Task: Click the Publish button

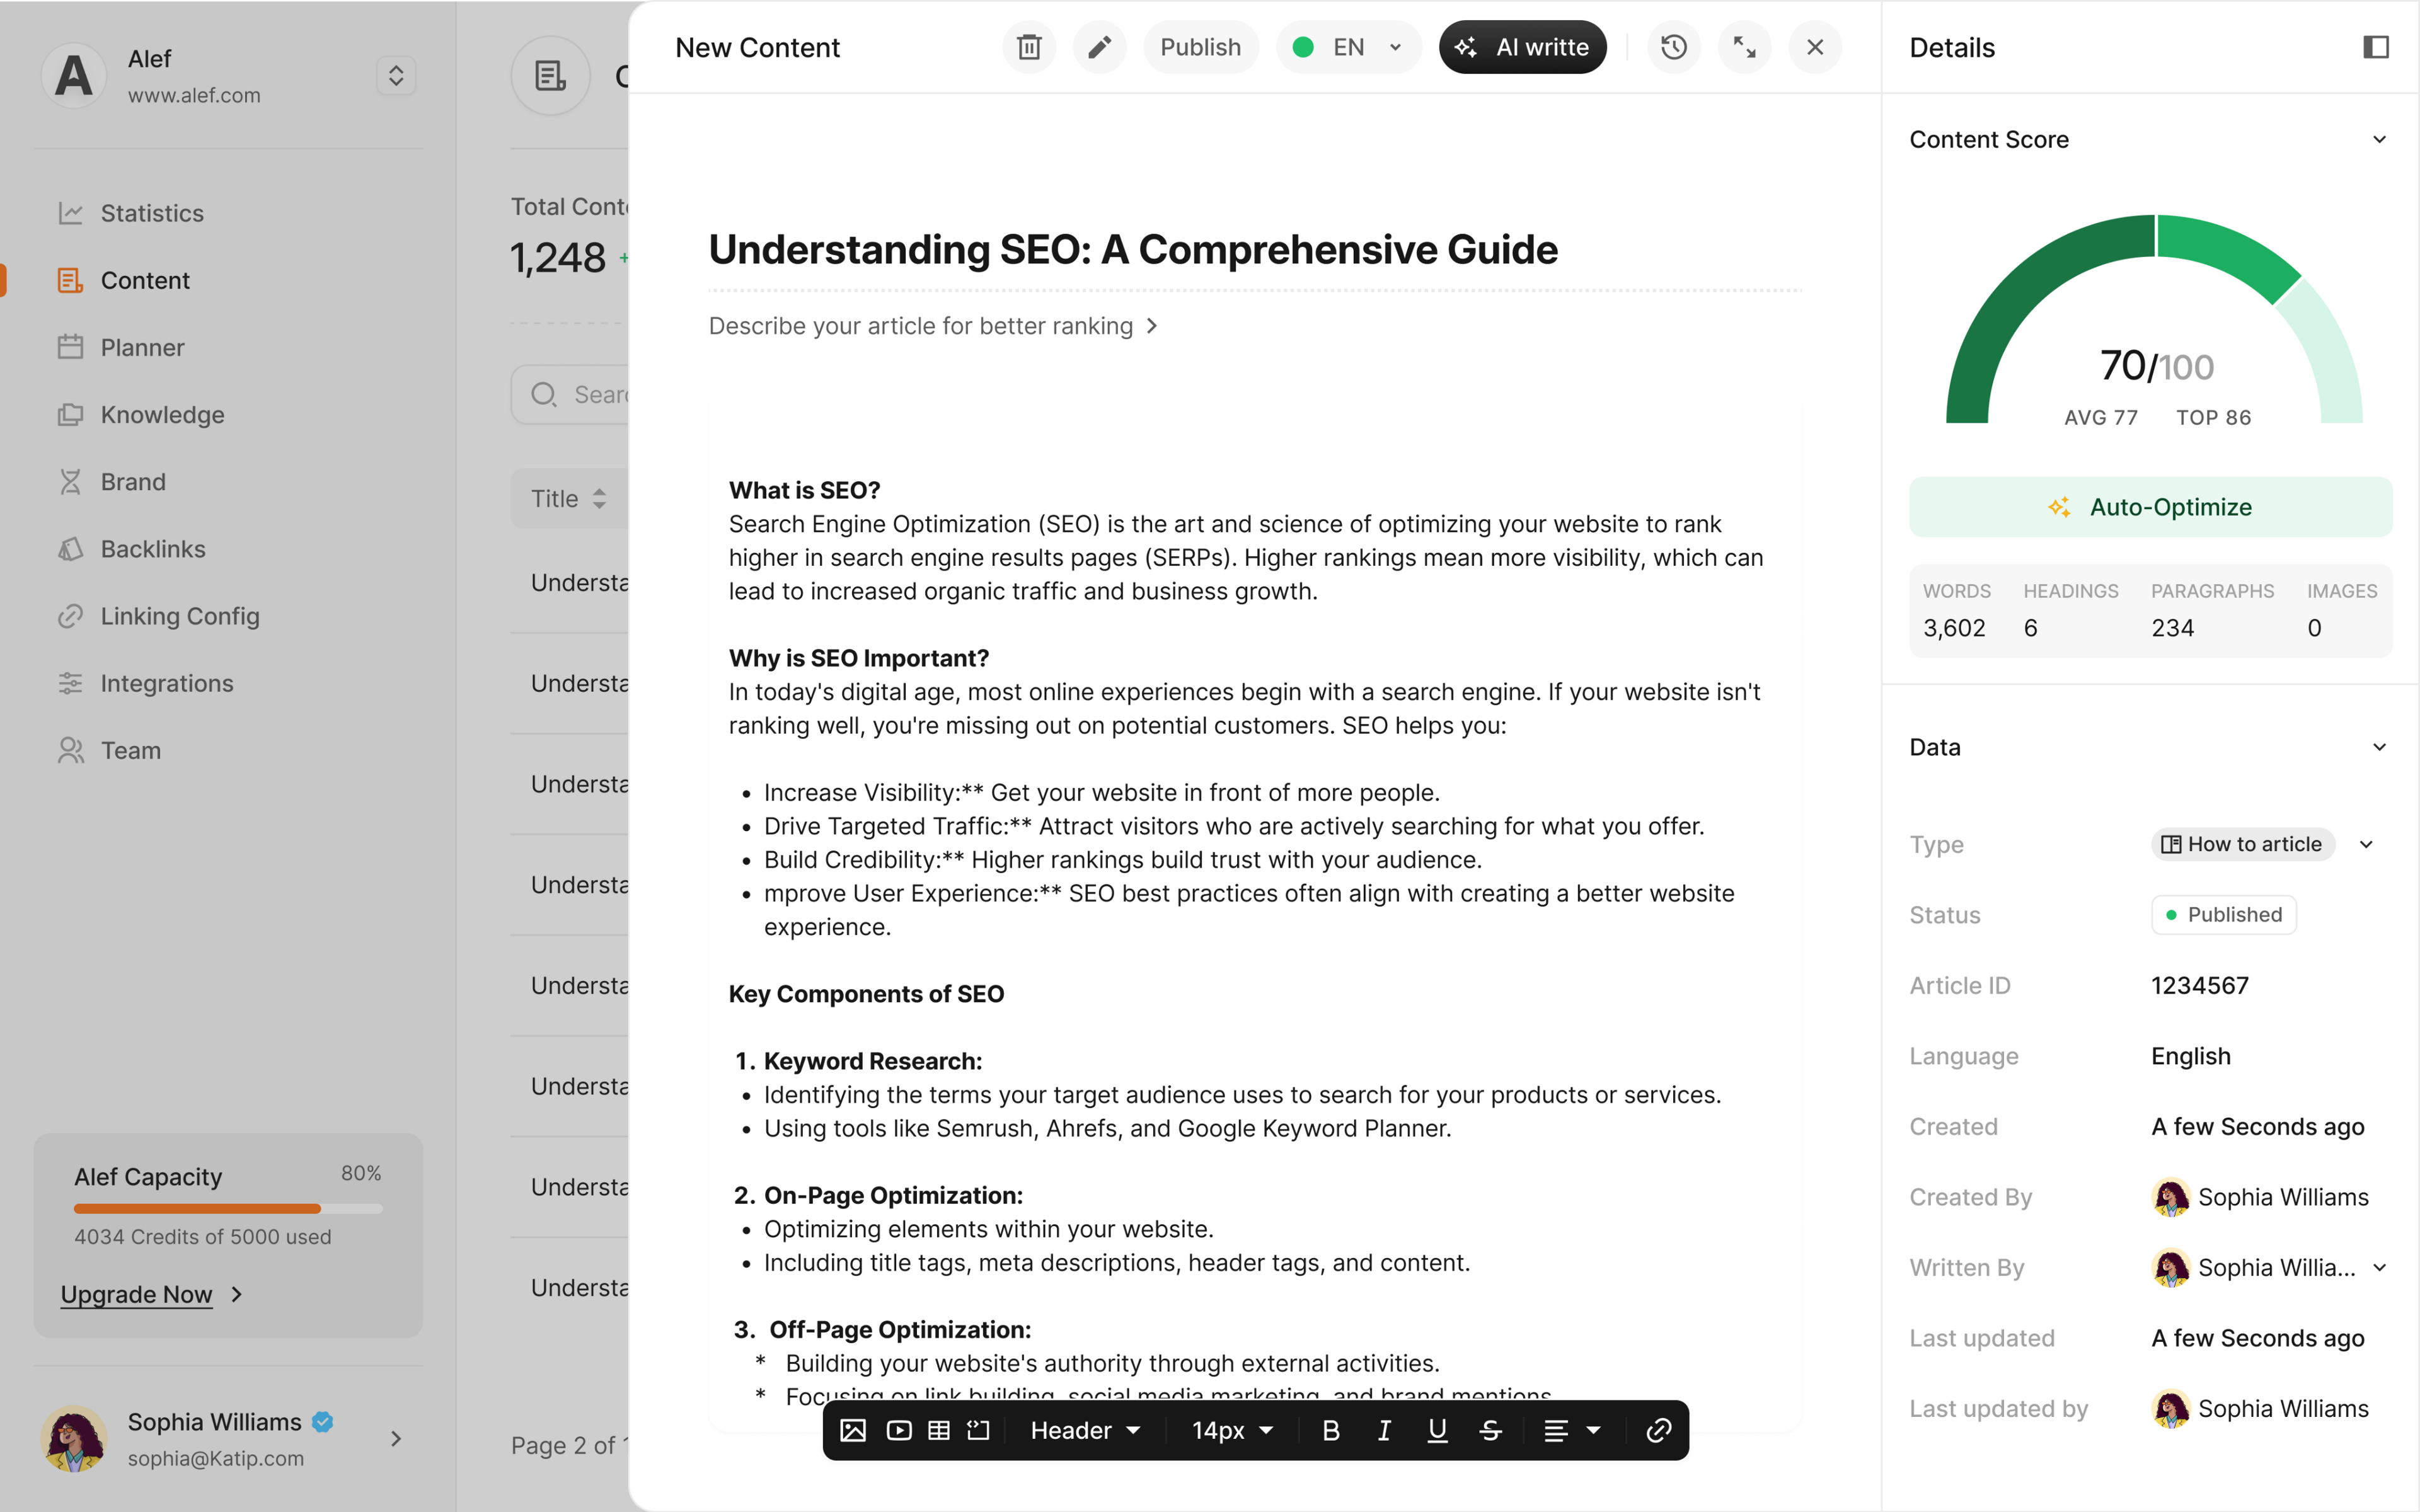Action: point(1200,47)
